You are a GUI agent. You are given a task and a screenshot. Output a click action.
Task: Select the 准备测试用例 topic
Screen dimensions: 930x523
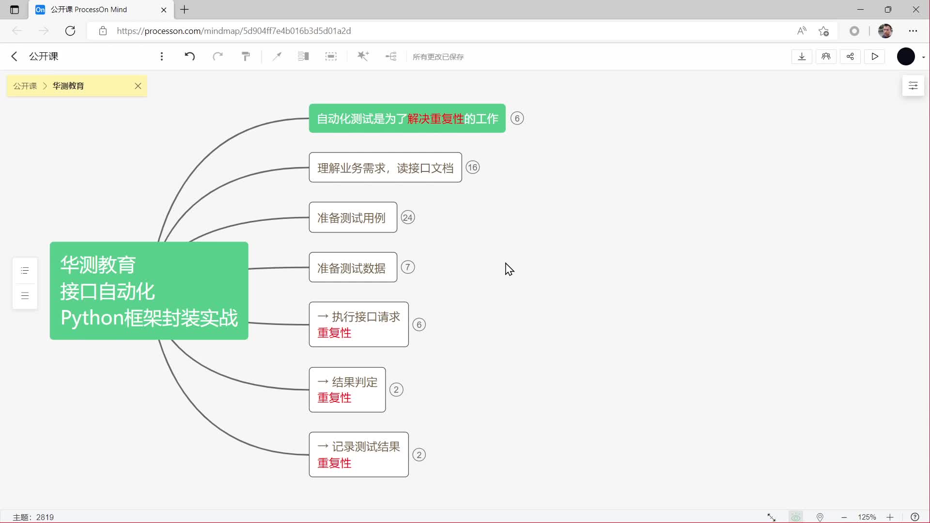point(353,217)
